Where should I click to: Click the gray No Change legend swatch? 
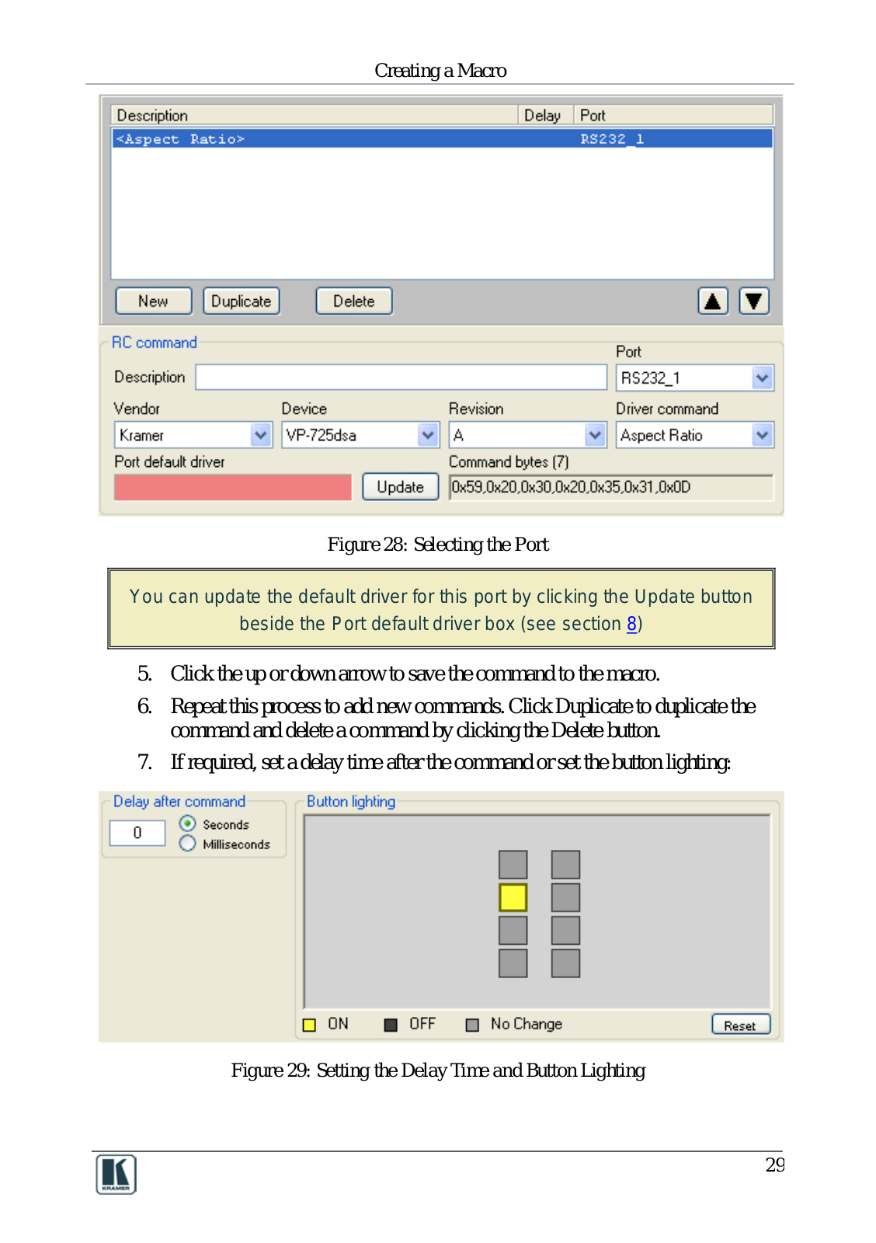point(472,1025)
